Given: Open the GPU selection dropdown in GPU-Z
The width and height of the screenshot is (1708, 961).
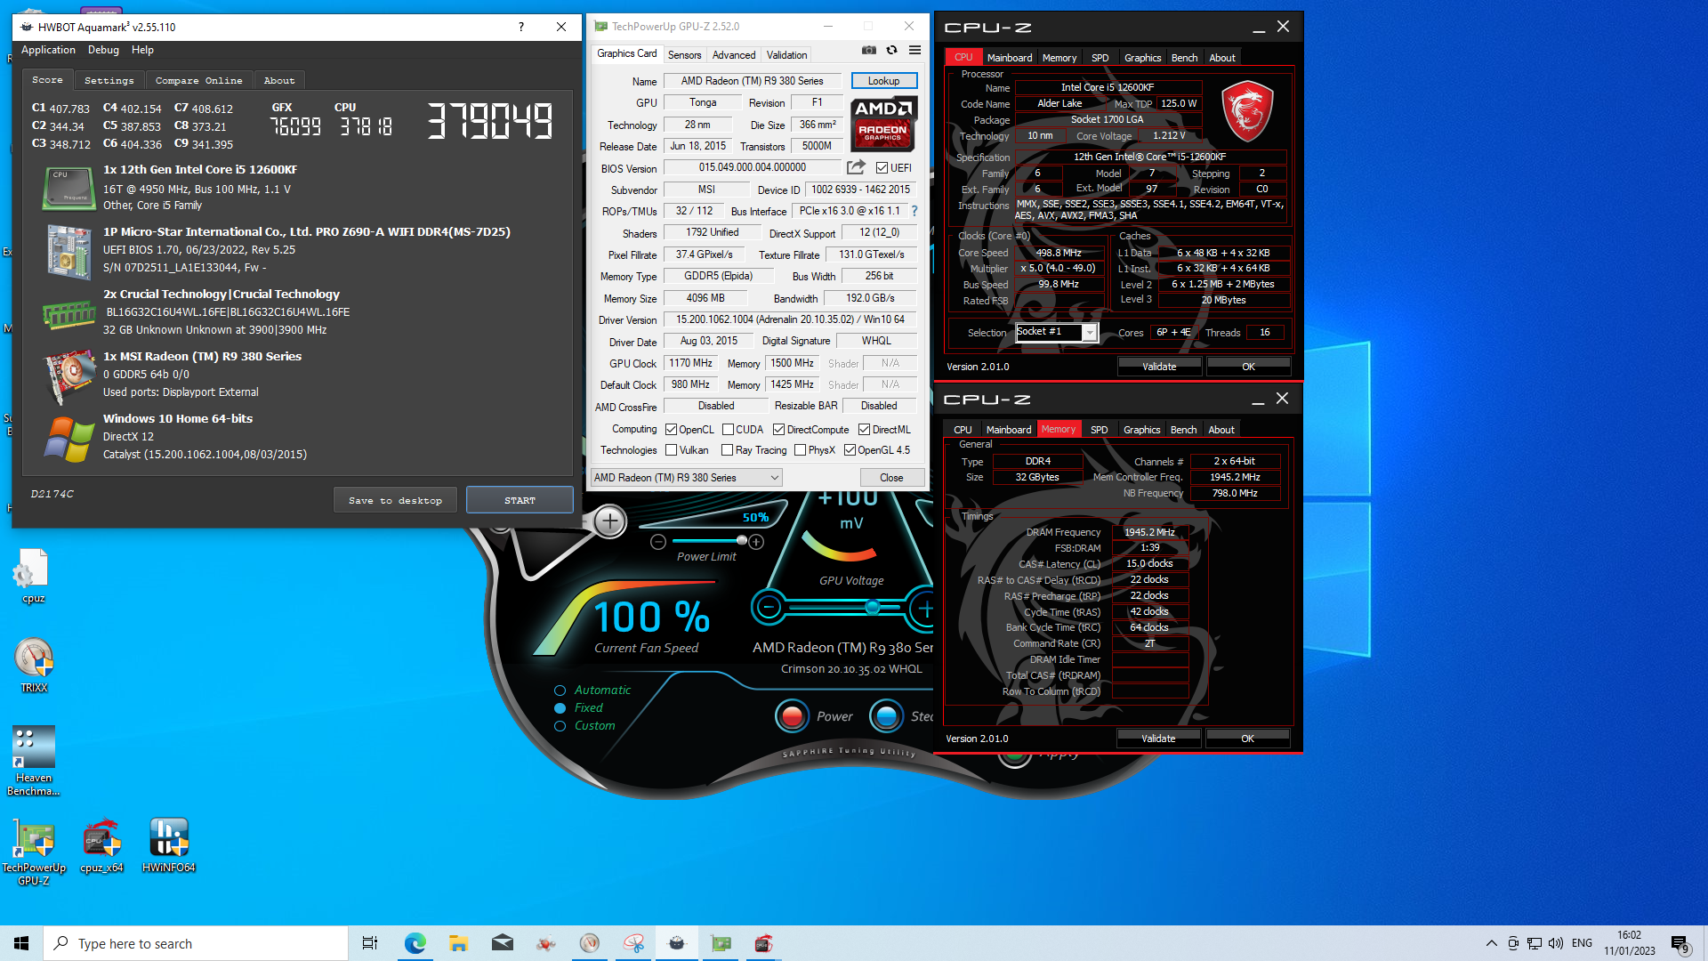Looking at the screenshot, I should coord(687,478).
